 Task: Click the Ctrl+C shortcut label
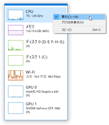(x=96, y=30)
